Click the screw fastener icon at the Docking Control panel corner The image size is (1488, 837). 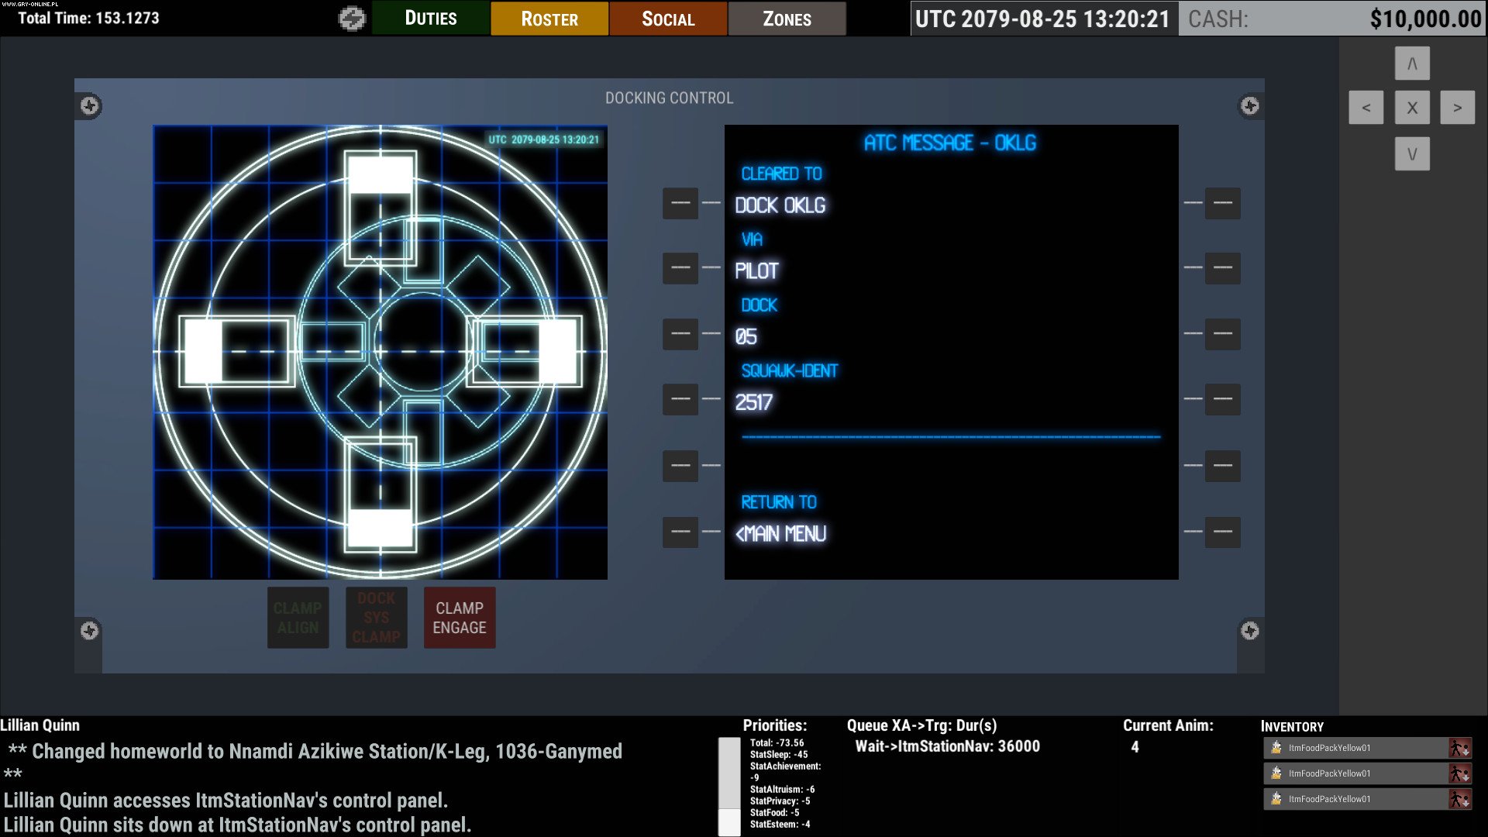pos(91,106)
